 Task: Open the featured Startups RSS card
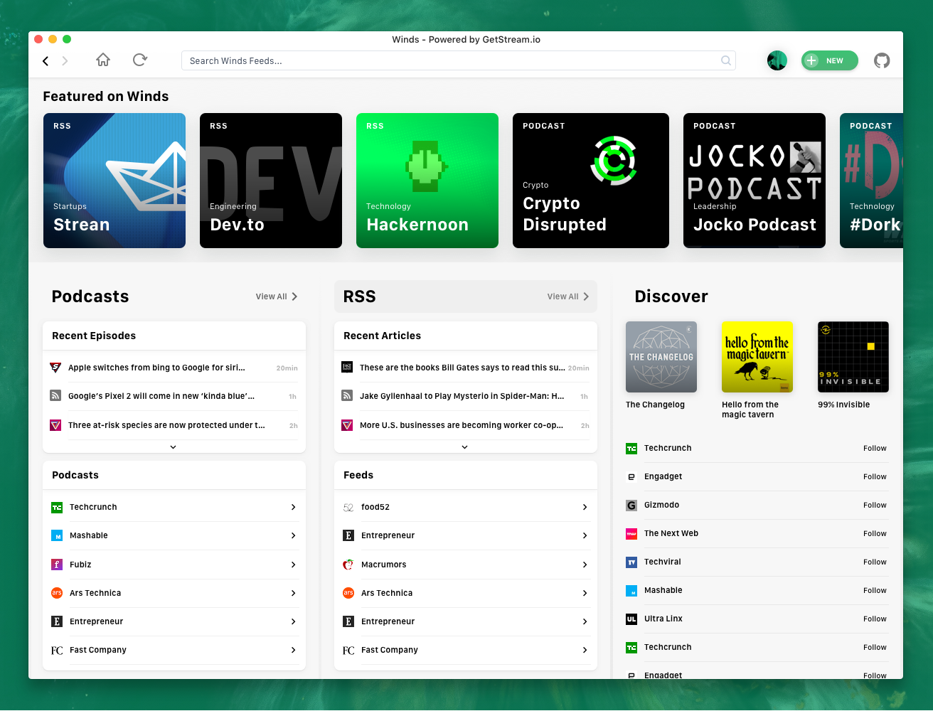coord(114,181)
